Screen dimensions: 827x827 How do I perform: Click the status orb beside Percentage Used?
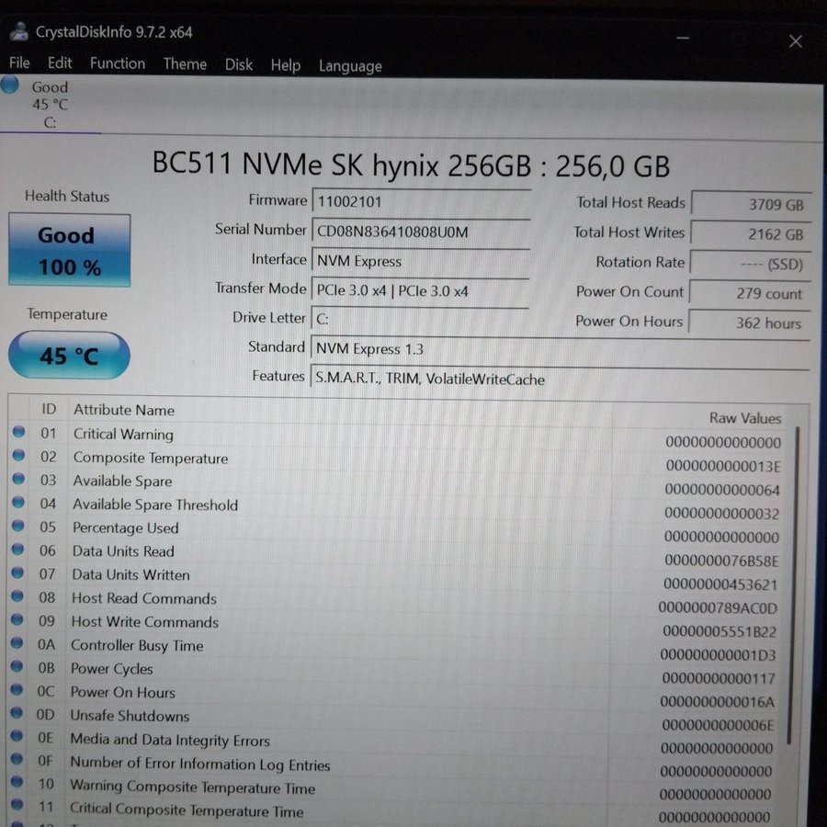pyautogui.click(x=18, y=527)
